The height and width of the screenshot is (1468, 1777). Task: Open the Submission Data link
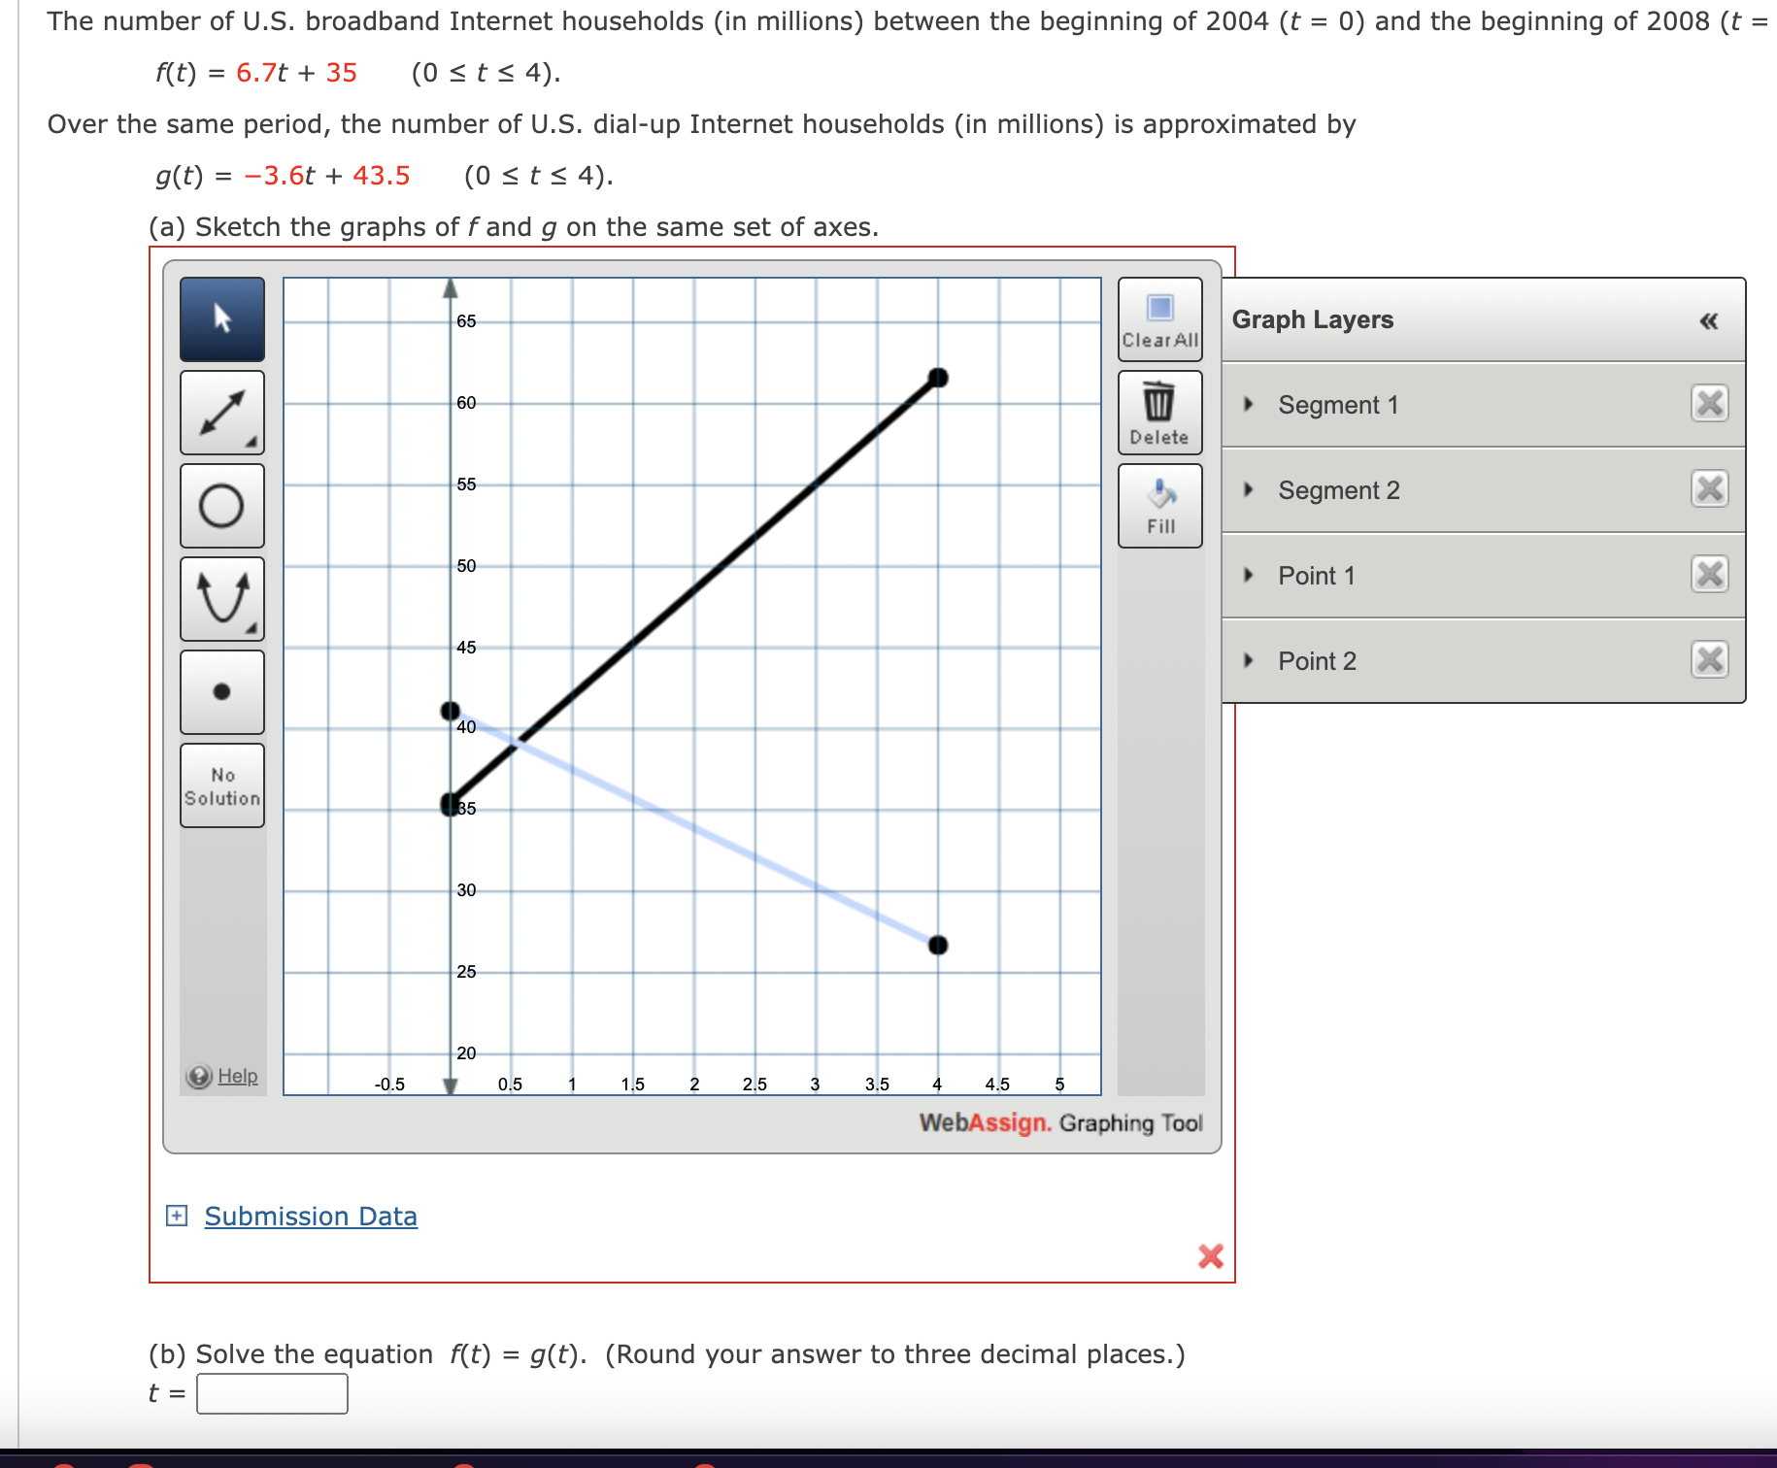tap(311, 1217)
